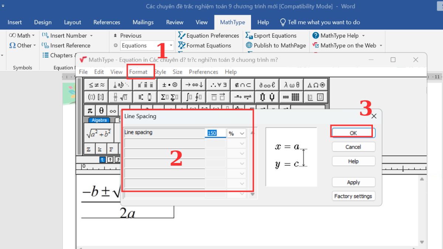The width and height of the screenshot is (443, 249).
Task: Click Apply in Line Spacing dialog
Action: click(353, 182)
